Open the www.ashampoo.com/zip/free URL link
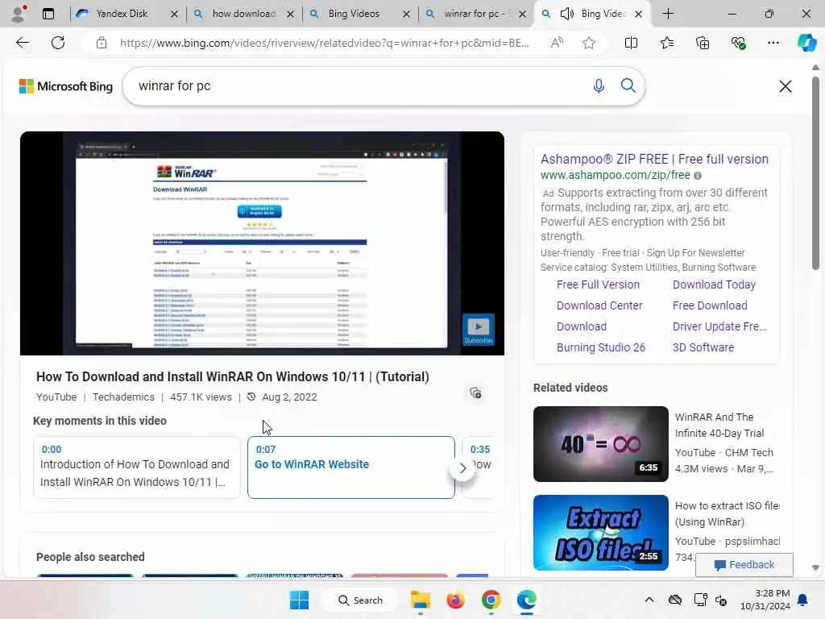Screen dimensions: 825x619 (x=615, y=175)
